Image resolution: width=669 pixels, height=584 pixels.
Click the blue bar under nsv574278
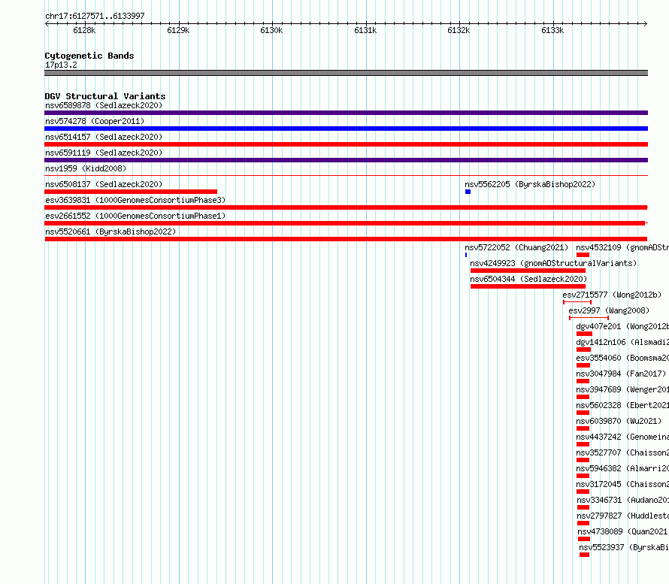[346, 129]
